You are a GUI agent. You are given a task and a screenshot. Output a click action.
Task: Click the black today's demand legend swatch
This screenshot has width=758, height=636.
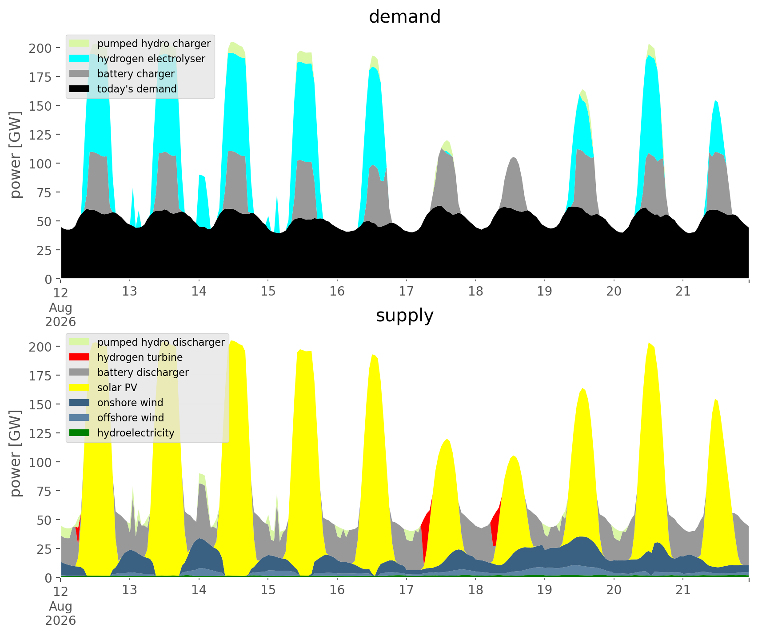point(80,89)
